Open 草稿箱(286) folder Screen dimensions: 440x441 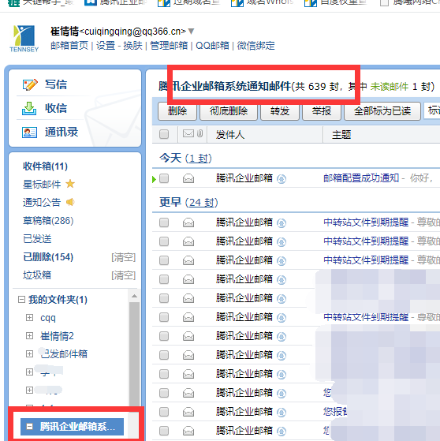[x=48, y=221]
